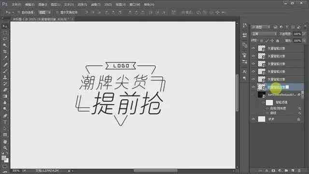
Task: Select the Pen tool
Action: click(x=5, y=116)
